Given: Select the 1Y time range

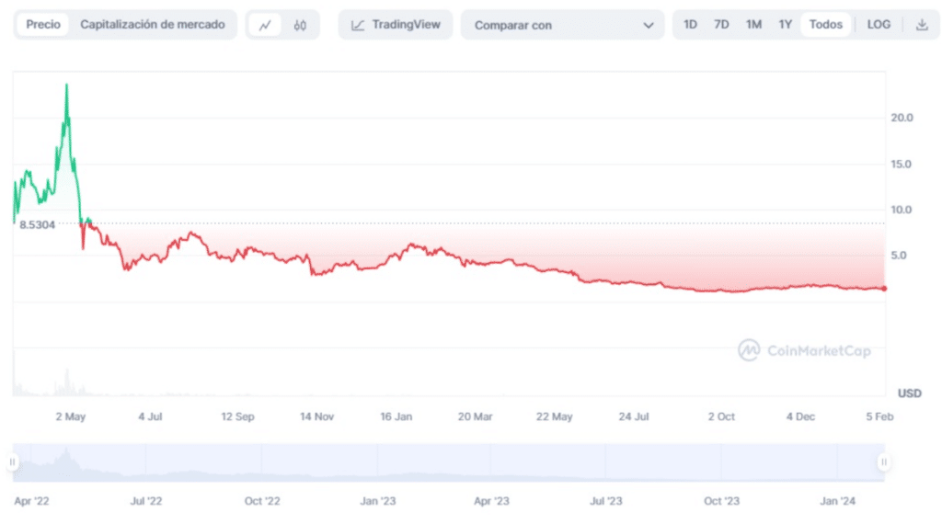Looking at the screenshot, I should coord(786,25).
